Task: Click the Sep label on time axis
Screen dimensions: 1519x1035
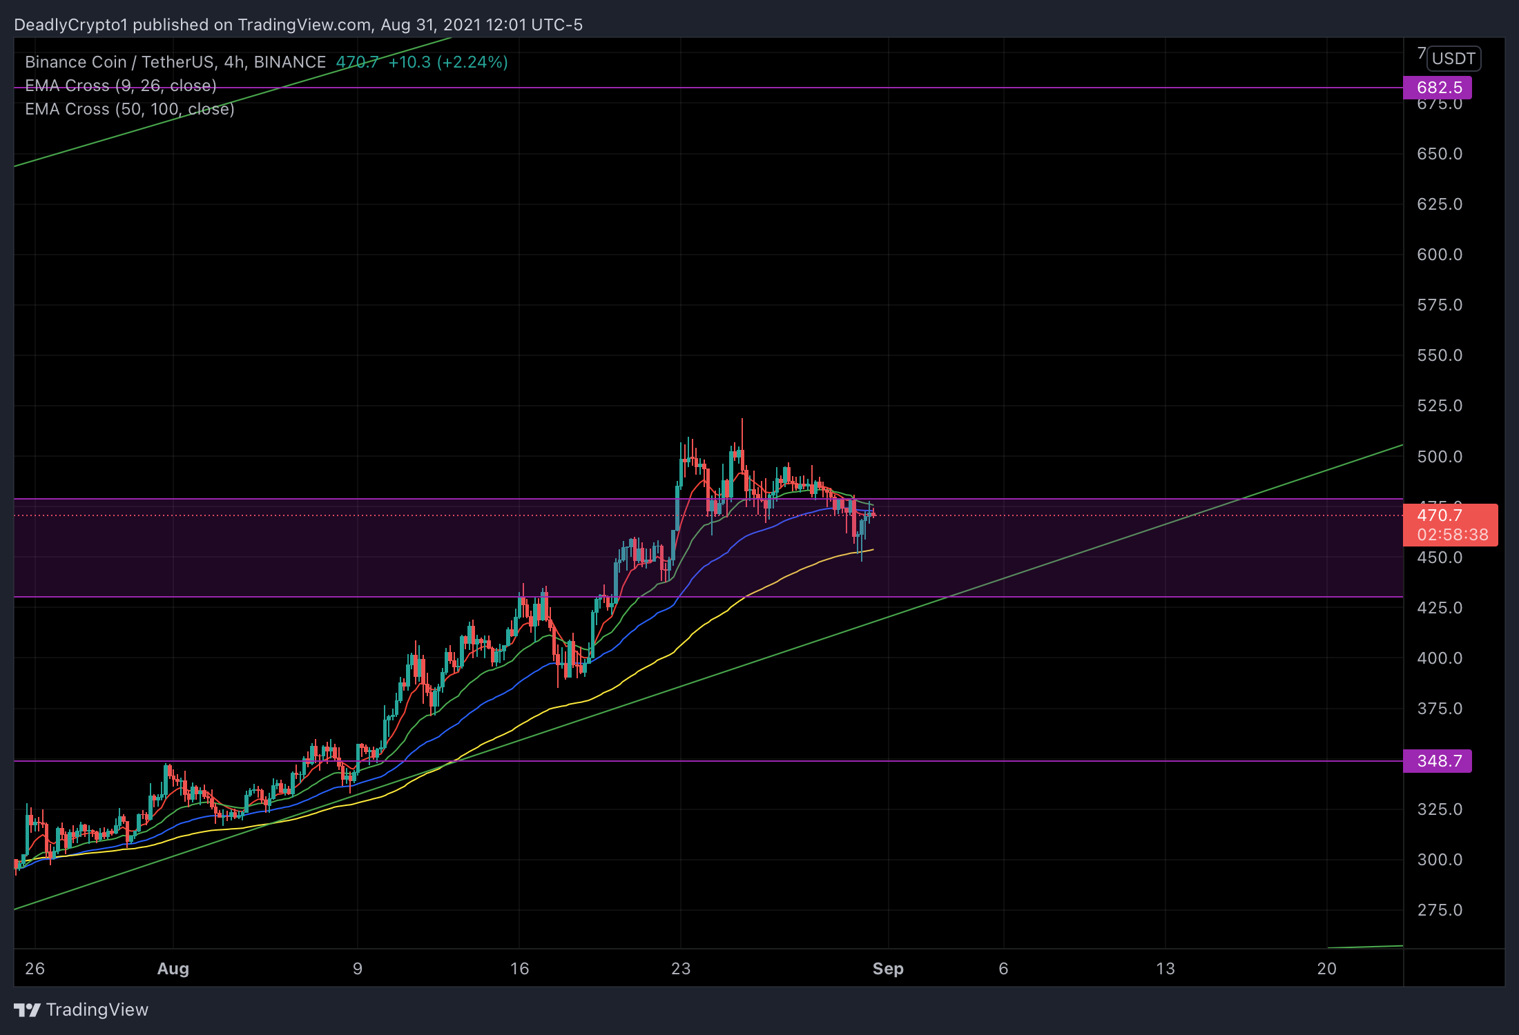Action: point(888,969)
